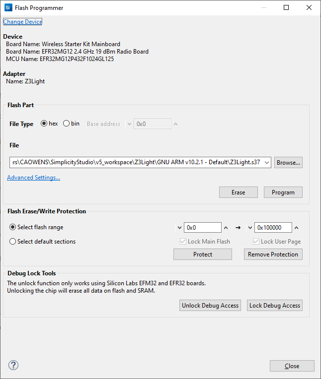Image resolution: width=321 pixels, height=379 pixels.
Task: Click down arrow left of end address 0x100000
Action: point(249,228)
